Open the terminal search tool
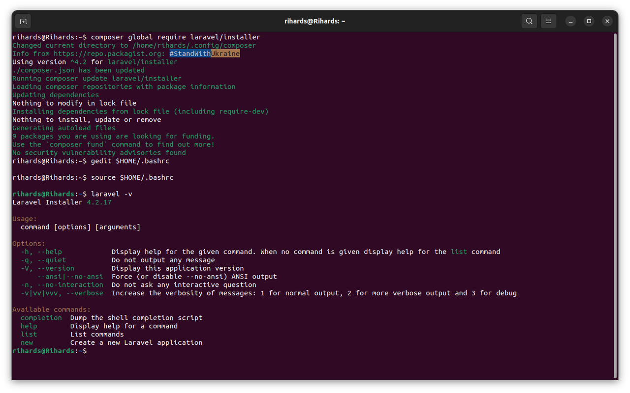 point(529,21)
